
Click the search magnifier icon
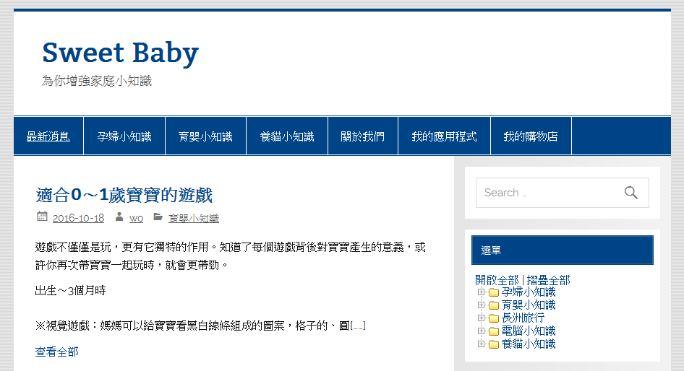(x=630, y=193)
